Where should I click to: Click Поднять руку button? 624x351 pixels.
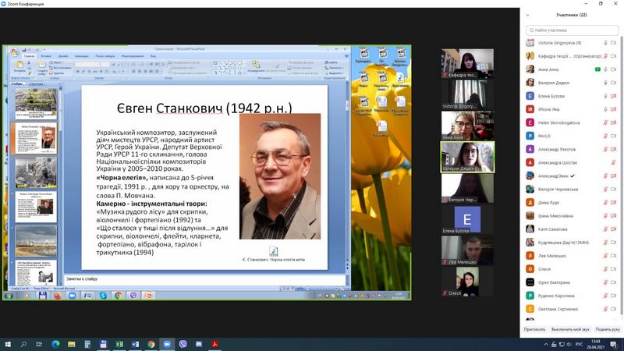(608, 329)
